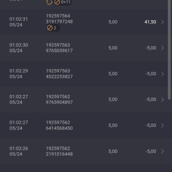The height and width of the screenshot is (172, 172).
Task: Open chevron for bet 9765904897
Action: (x=163, y=99)
